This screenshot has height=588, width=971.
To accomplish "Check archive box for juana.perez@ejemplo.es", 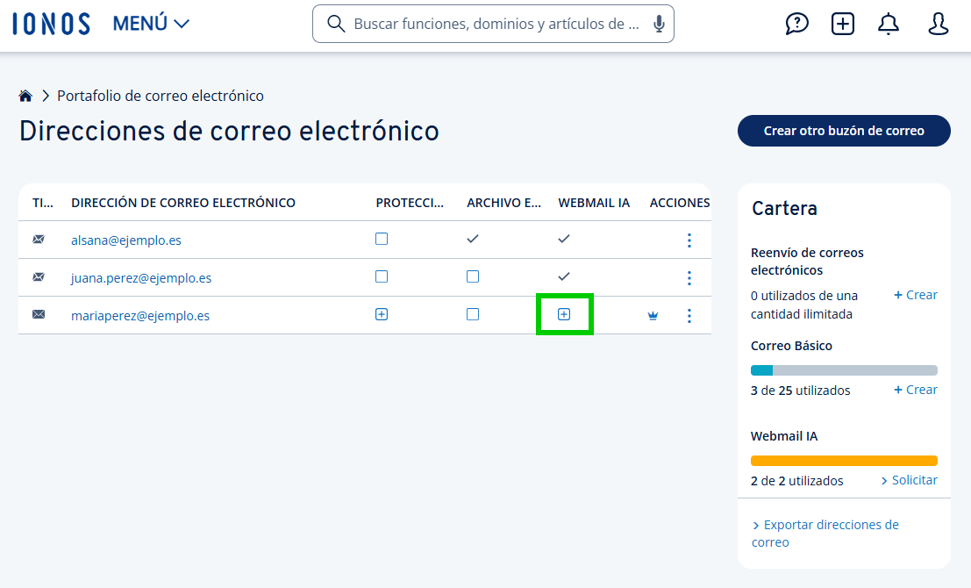I will [473, 276].
